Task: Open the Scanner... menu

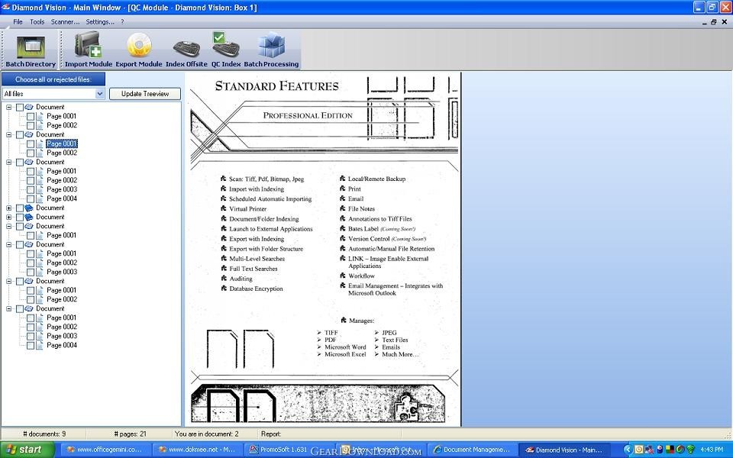Action: [66, 22]
